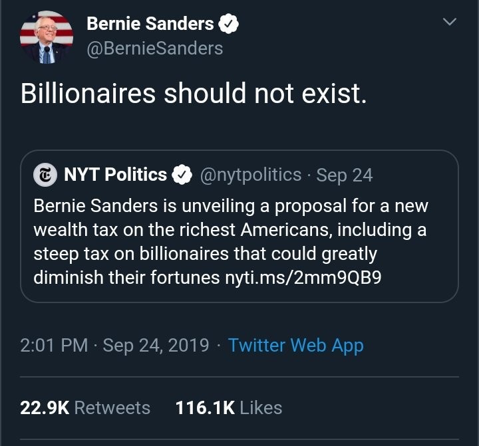Click the Sep 24 date on quoted tweet

(x=345, y=175)
